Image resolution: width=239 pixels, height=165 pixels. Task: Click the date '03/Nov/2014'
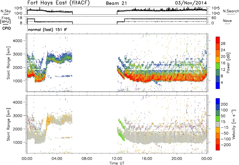point(191,3)
